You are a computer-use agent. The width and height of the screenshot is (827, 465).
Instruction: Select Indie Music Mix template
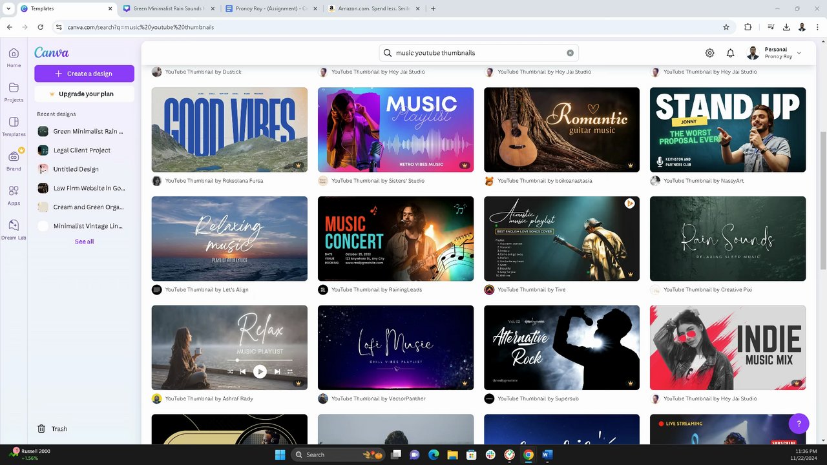728,347
